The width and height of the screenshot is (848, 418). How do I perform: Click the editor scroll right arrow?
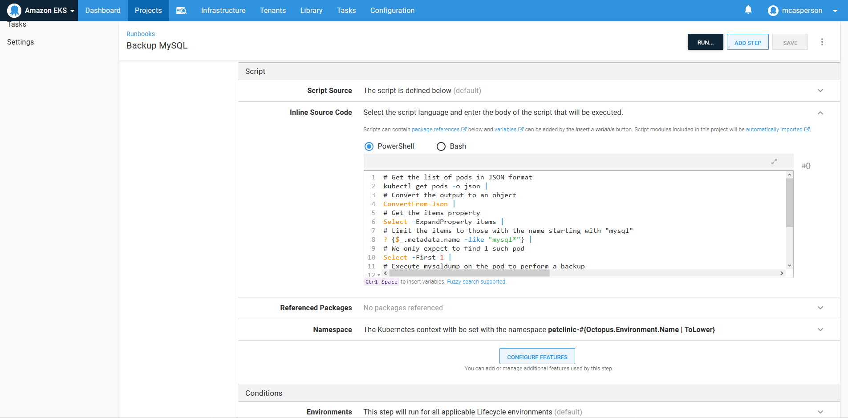tap(782, 273)
